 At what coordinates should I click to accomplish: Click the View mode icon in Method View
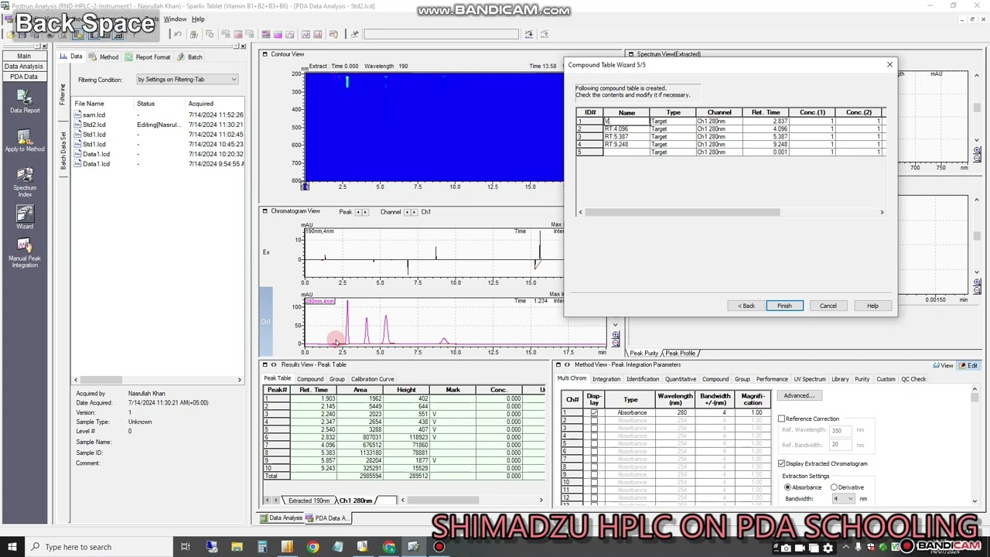[944, 365]
